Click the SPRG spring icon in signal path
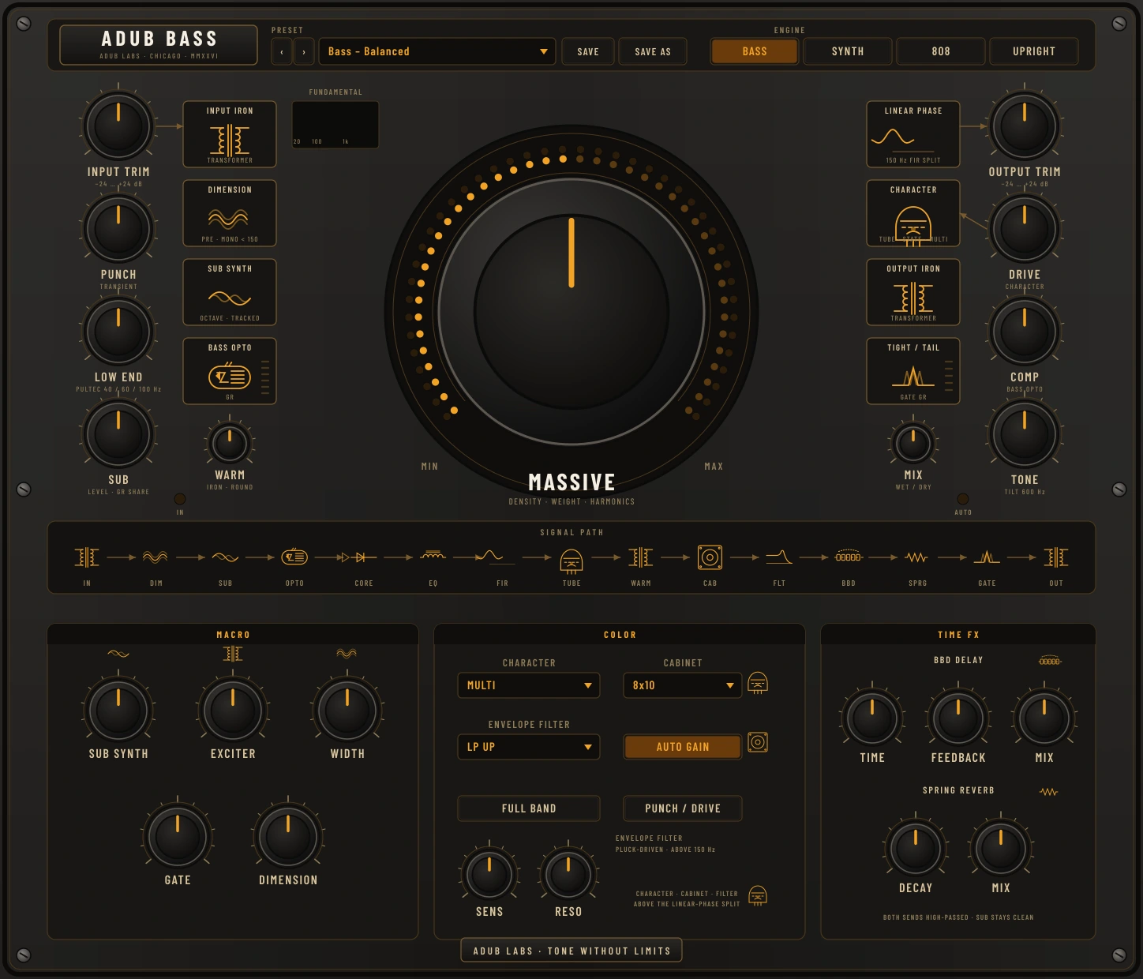 pyautogui.click(x=916, y=557)
